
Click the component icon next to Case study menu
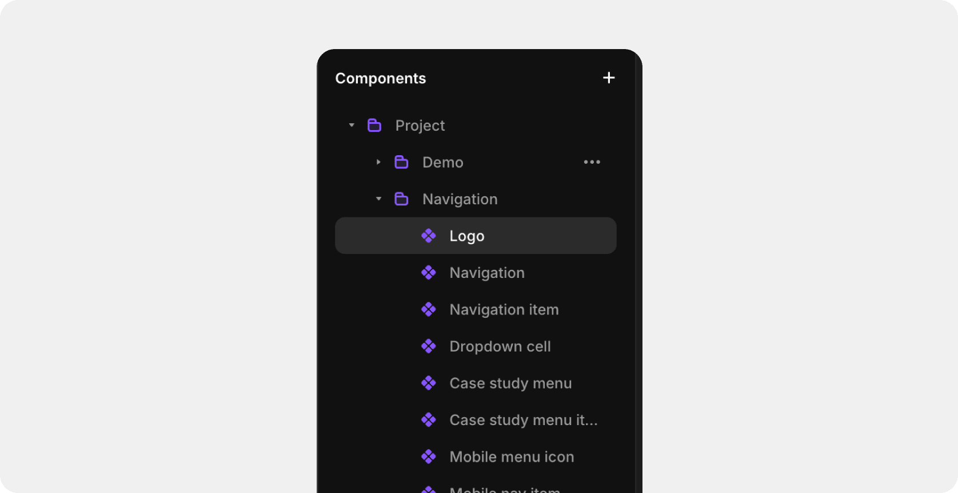pyautogui.click(x=429, y=383)
